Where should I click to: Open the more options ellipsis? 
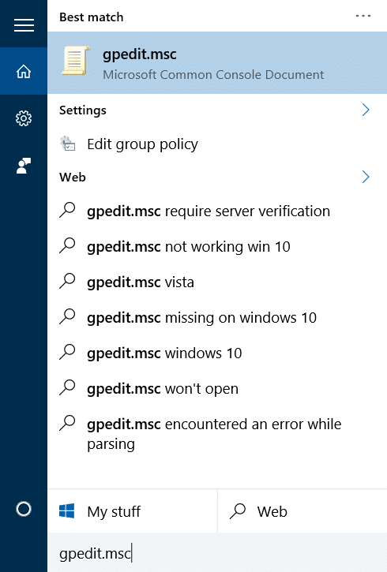[x=363, y=16]
